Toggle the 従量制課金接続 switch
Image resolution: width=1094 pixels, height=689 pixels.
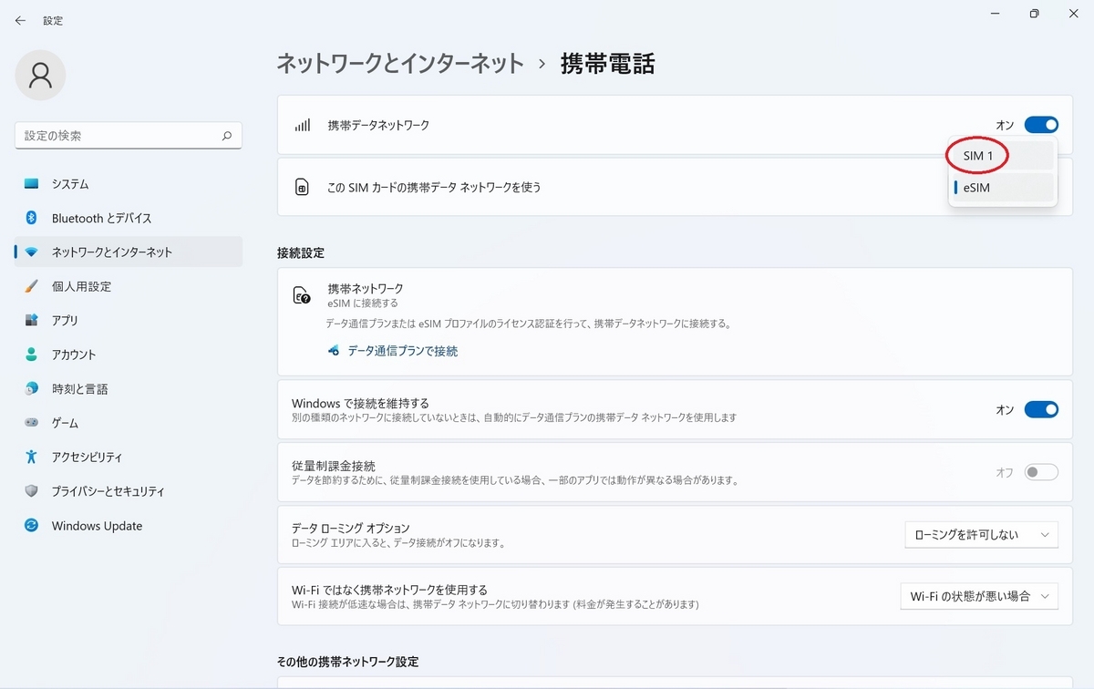(x=1041, y=472)
